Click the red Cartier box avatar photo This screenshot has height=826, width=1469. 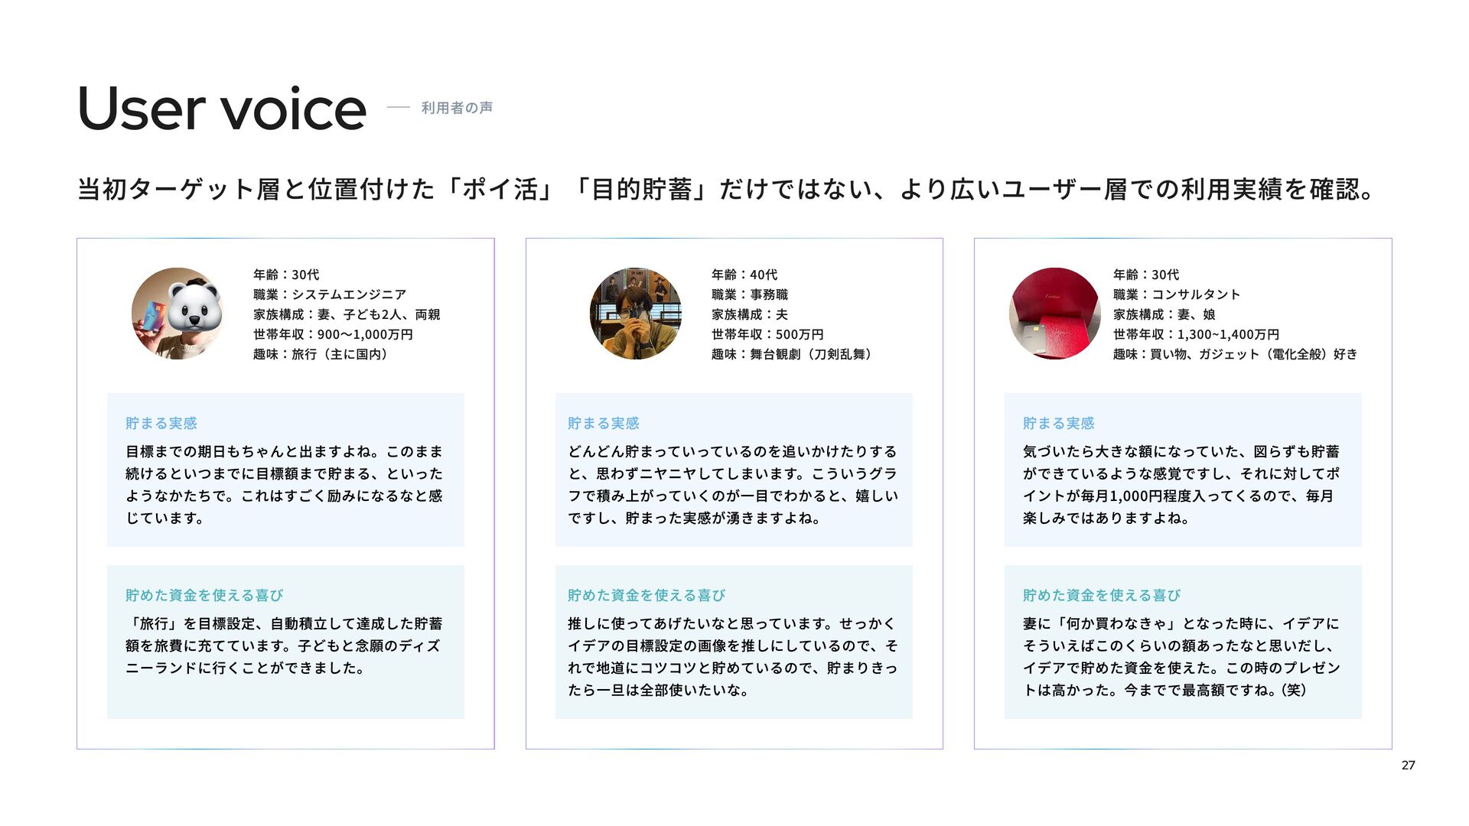click(1055, 314)
